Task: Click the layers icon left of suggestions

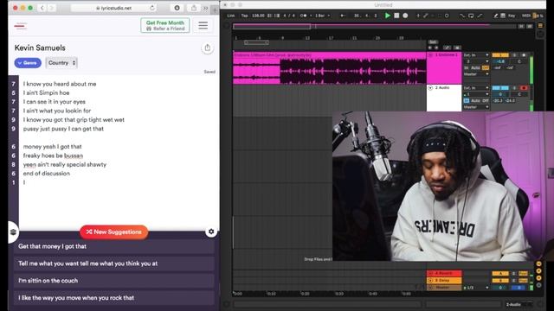Action: pos(13,232)
